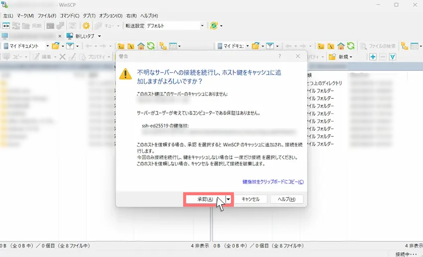The height and width of the screenshot is (257, 423).
Task: Click the 承認(A) accept button
Action: tap(206, 199)
